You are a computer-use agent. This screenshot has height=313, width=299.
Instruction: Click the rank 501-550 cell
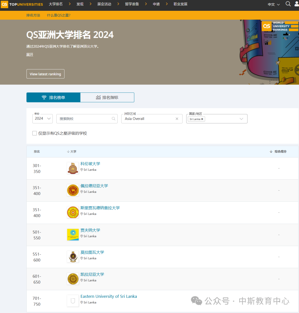click(x=37, y=235)
